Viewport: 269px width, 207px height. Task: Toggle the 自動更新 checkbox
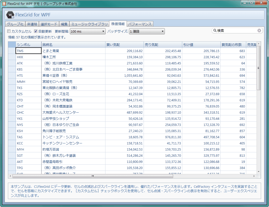tap(36, 31)
